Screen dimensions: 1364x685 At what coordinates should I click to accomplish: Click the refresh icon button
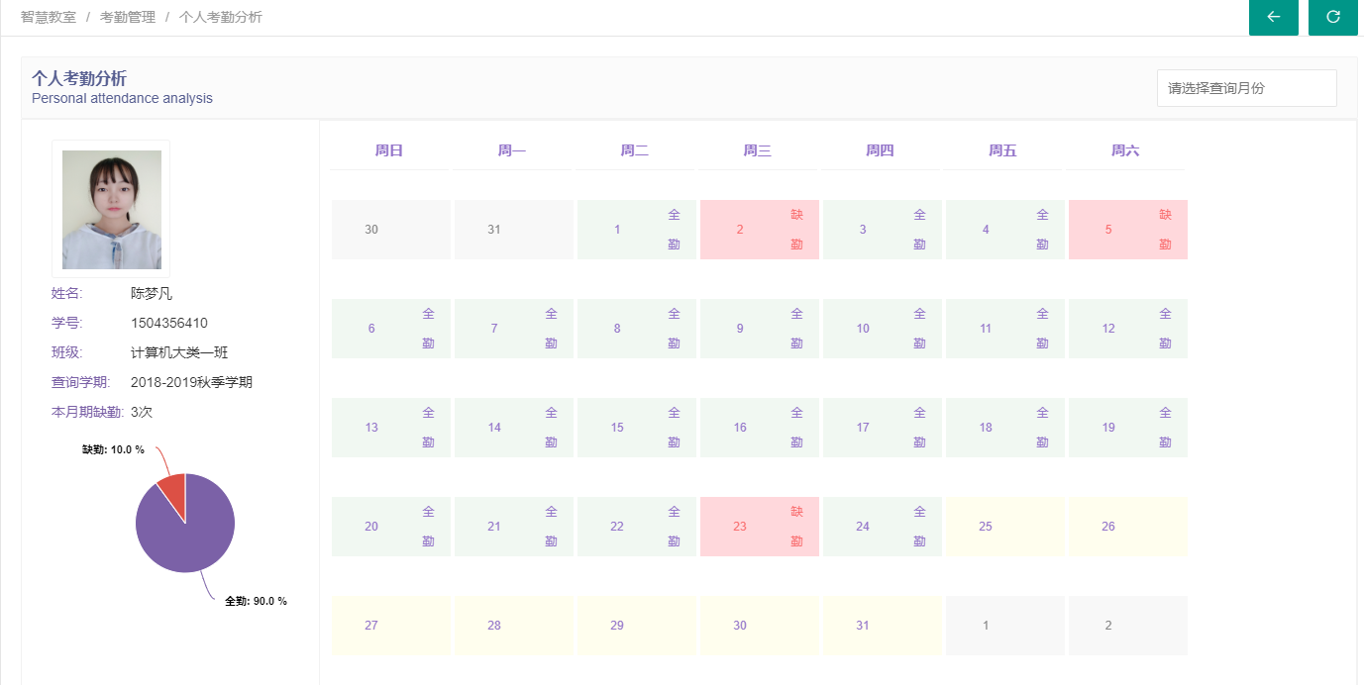click(1333, 17)
